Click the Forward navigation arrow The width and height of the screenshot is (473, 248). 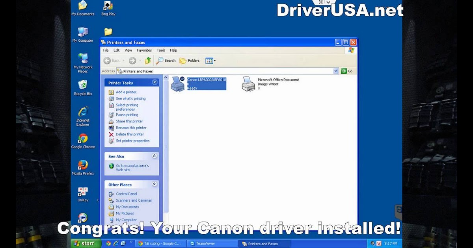(132, 61)
